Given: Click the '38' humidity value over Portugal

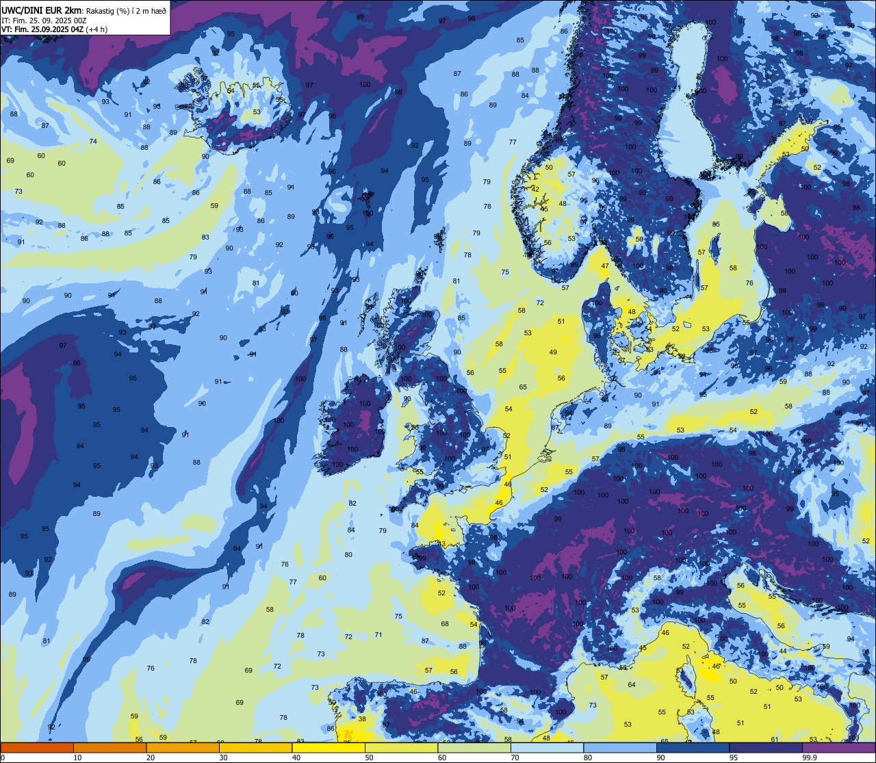Looking at the screenshot, I should pyautogui.click(x=362, y=719).
